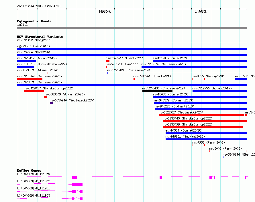
Task: Select the esv17211 blue bar
Action: (241, 79)
